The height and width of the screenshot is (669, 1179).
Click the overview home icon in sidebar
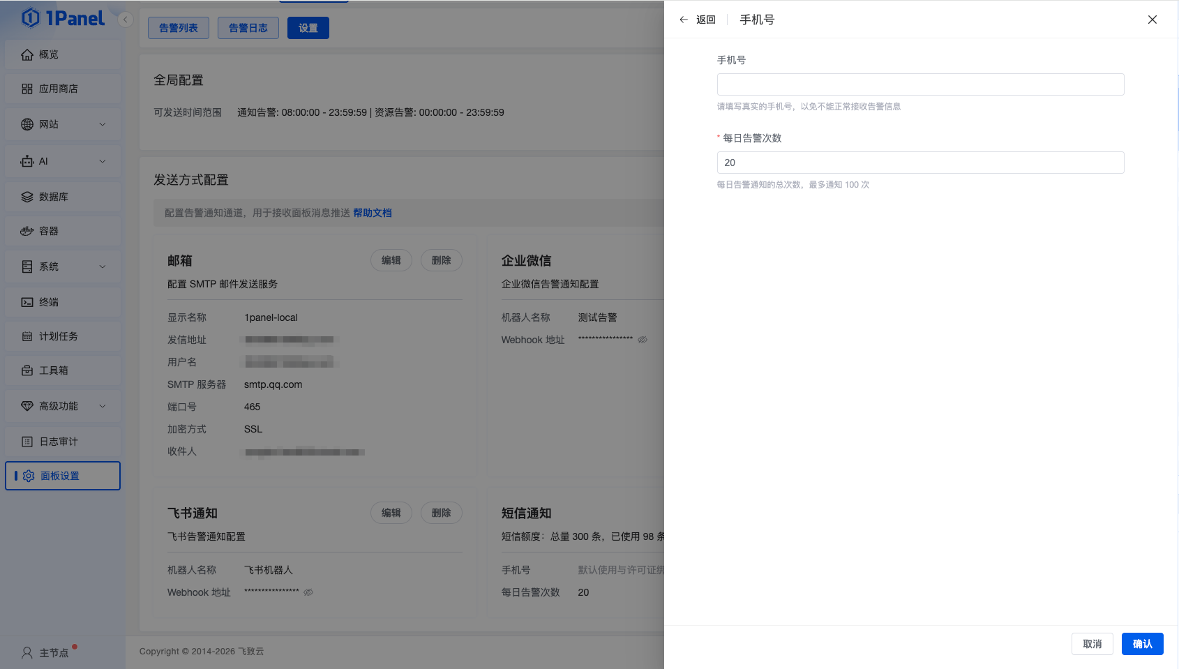pyautogui.click(x=27, y=54)
